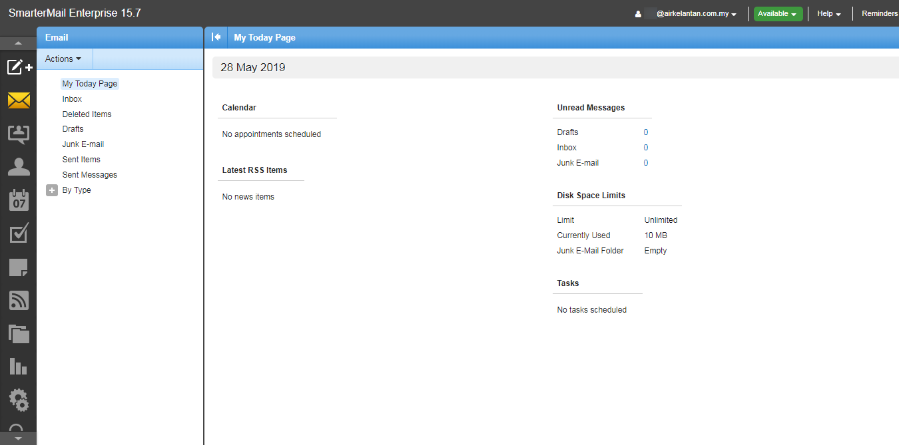The width and height of the screenshot is (899, 445).
Task: Select My Today Page in folder tree
Action: point(90,84)
